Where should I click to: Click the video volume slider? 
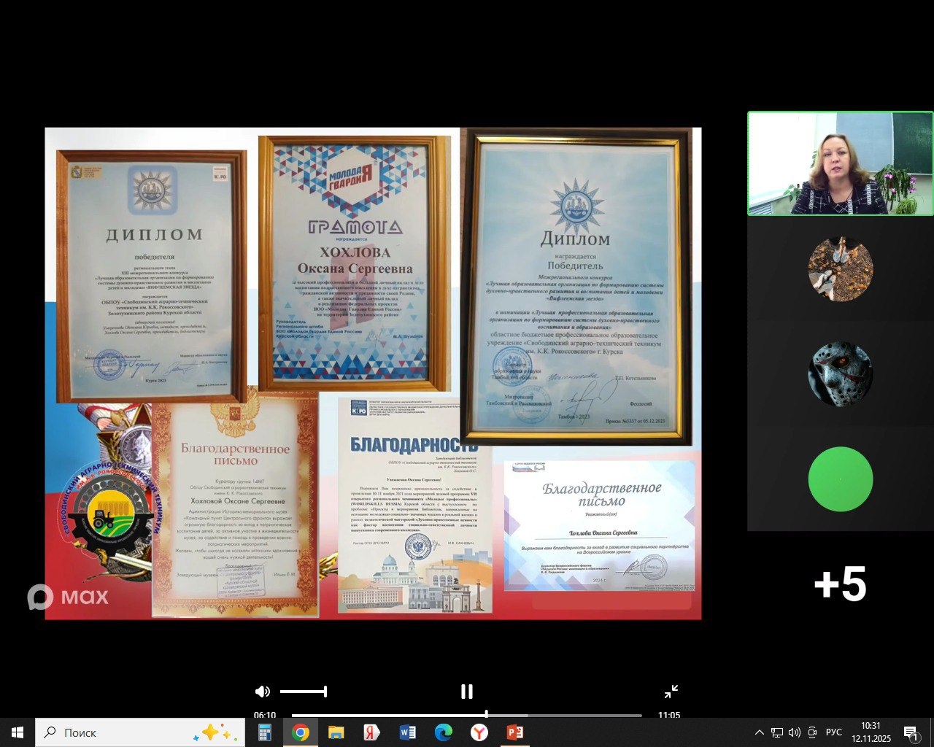tap(303, 692)
